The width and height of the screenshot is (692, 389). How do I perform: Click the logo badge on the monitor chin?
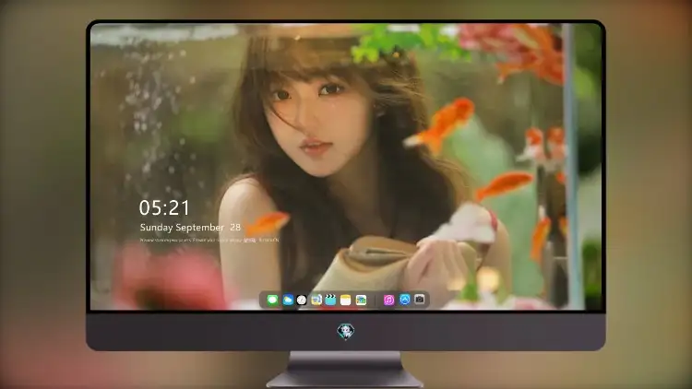coord(346,331)
